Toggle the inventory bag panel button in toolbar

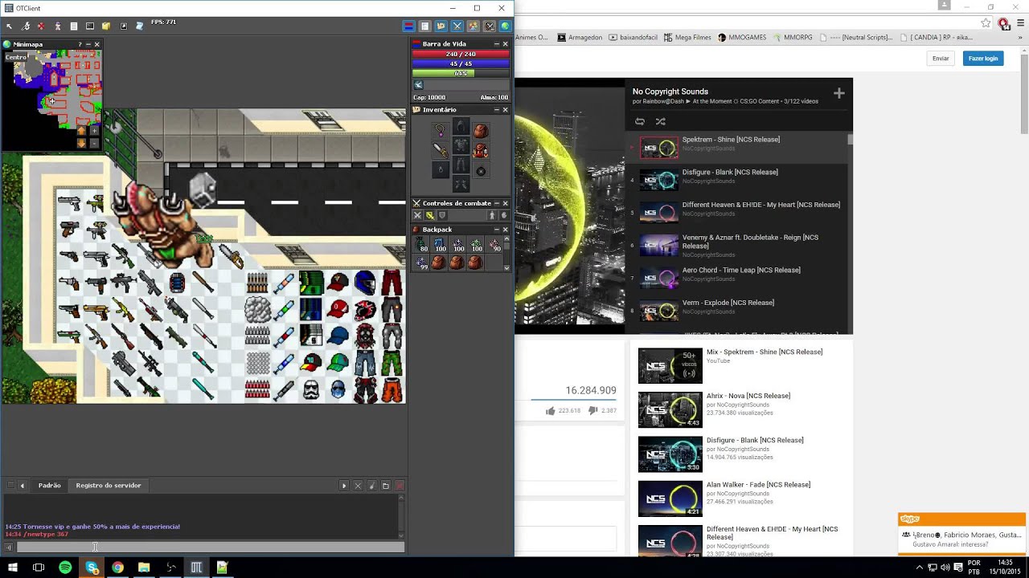(x=441, y=26)
